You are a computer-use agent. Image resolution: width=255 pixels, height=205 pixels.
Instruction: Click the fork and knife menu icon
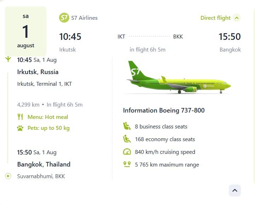20,117
